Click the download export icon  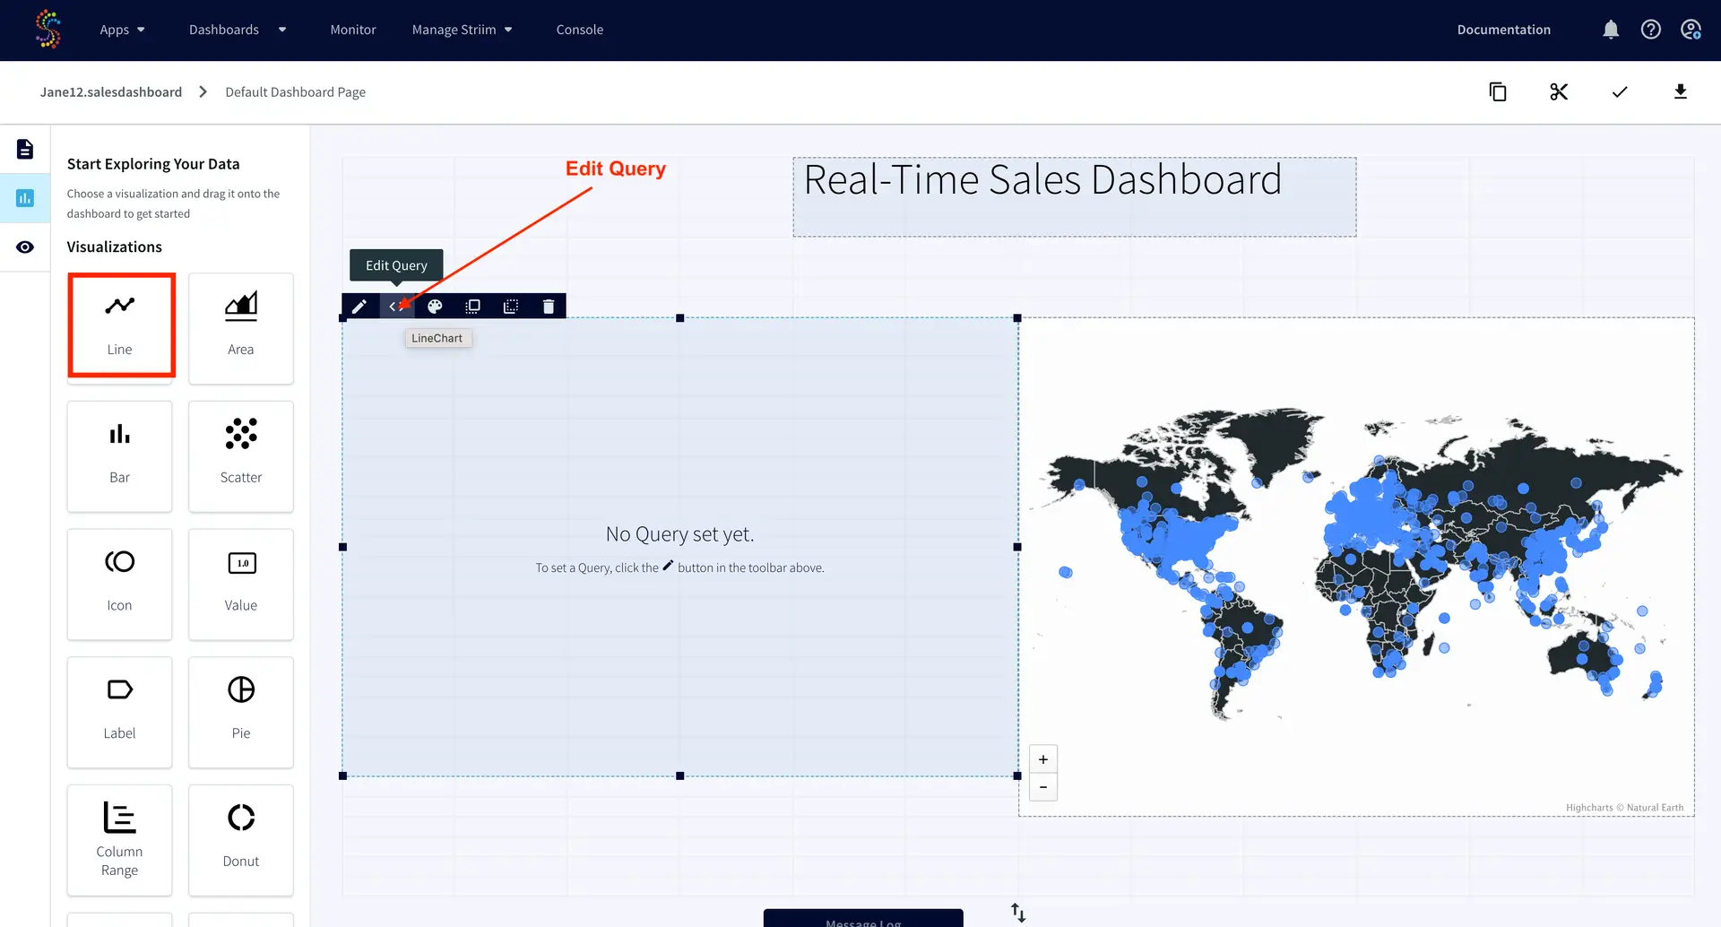pos(1681,91)
